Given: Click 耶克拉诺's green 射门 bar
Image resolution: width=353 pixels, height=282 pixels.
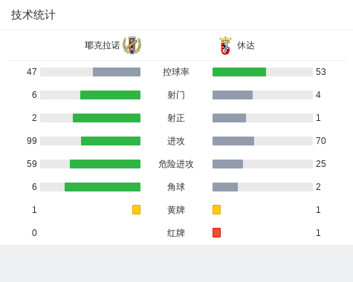Looking at the screenshot, I should click(110, 95).
